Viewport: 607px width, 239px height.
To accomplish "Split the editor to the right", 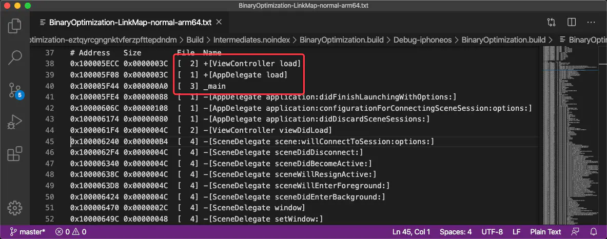I will pos(572,23).
